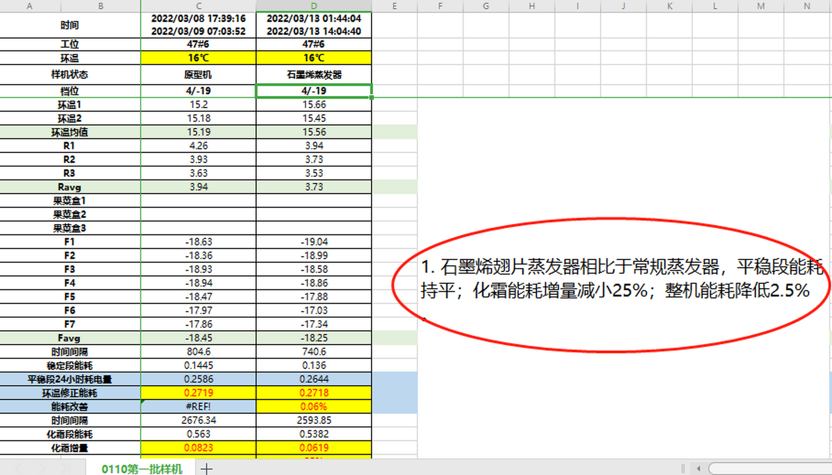832x475 pixels.
Task: Click the 石墨烯翅片蒸发器 conclusion text
Action: coord(621,278)
